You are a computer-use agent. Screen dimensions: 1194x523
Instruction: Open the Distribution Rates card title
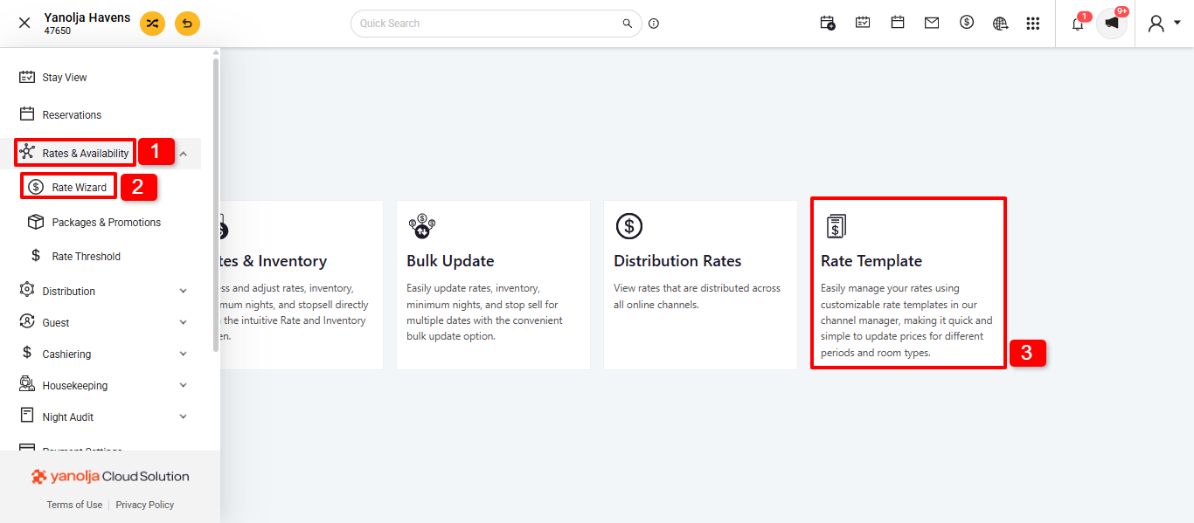[x=677, y=261]
